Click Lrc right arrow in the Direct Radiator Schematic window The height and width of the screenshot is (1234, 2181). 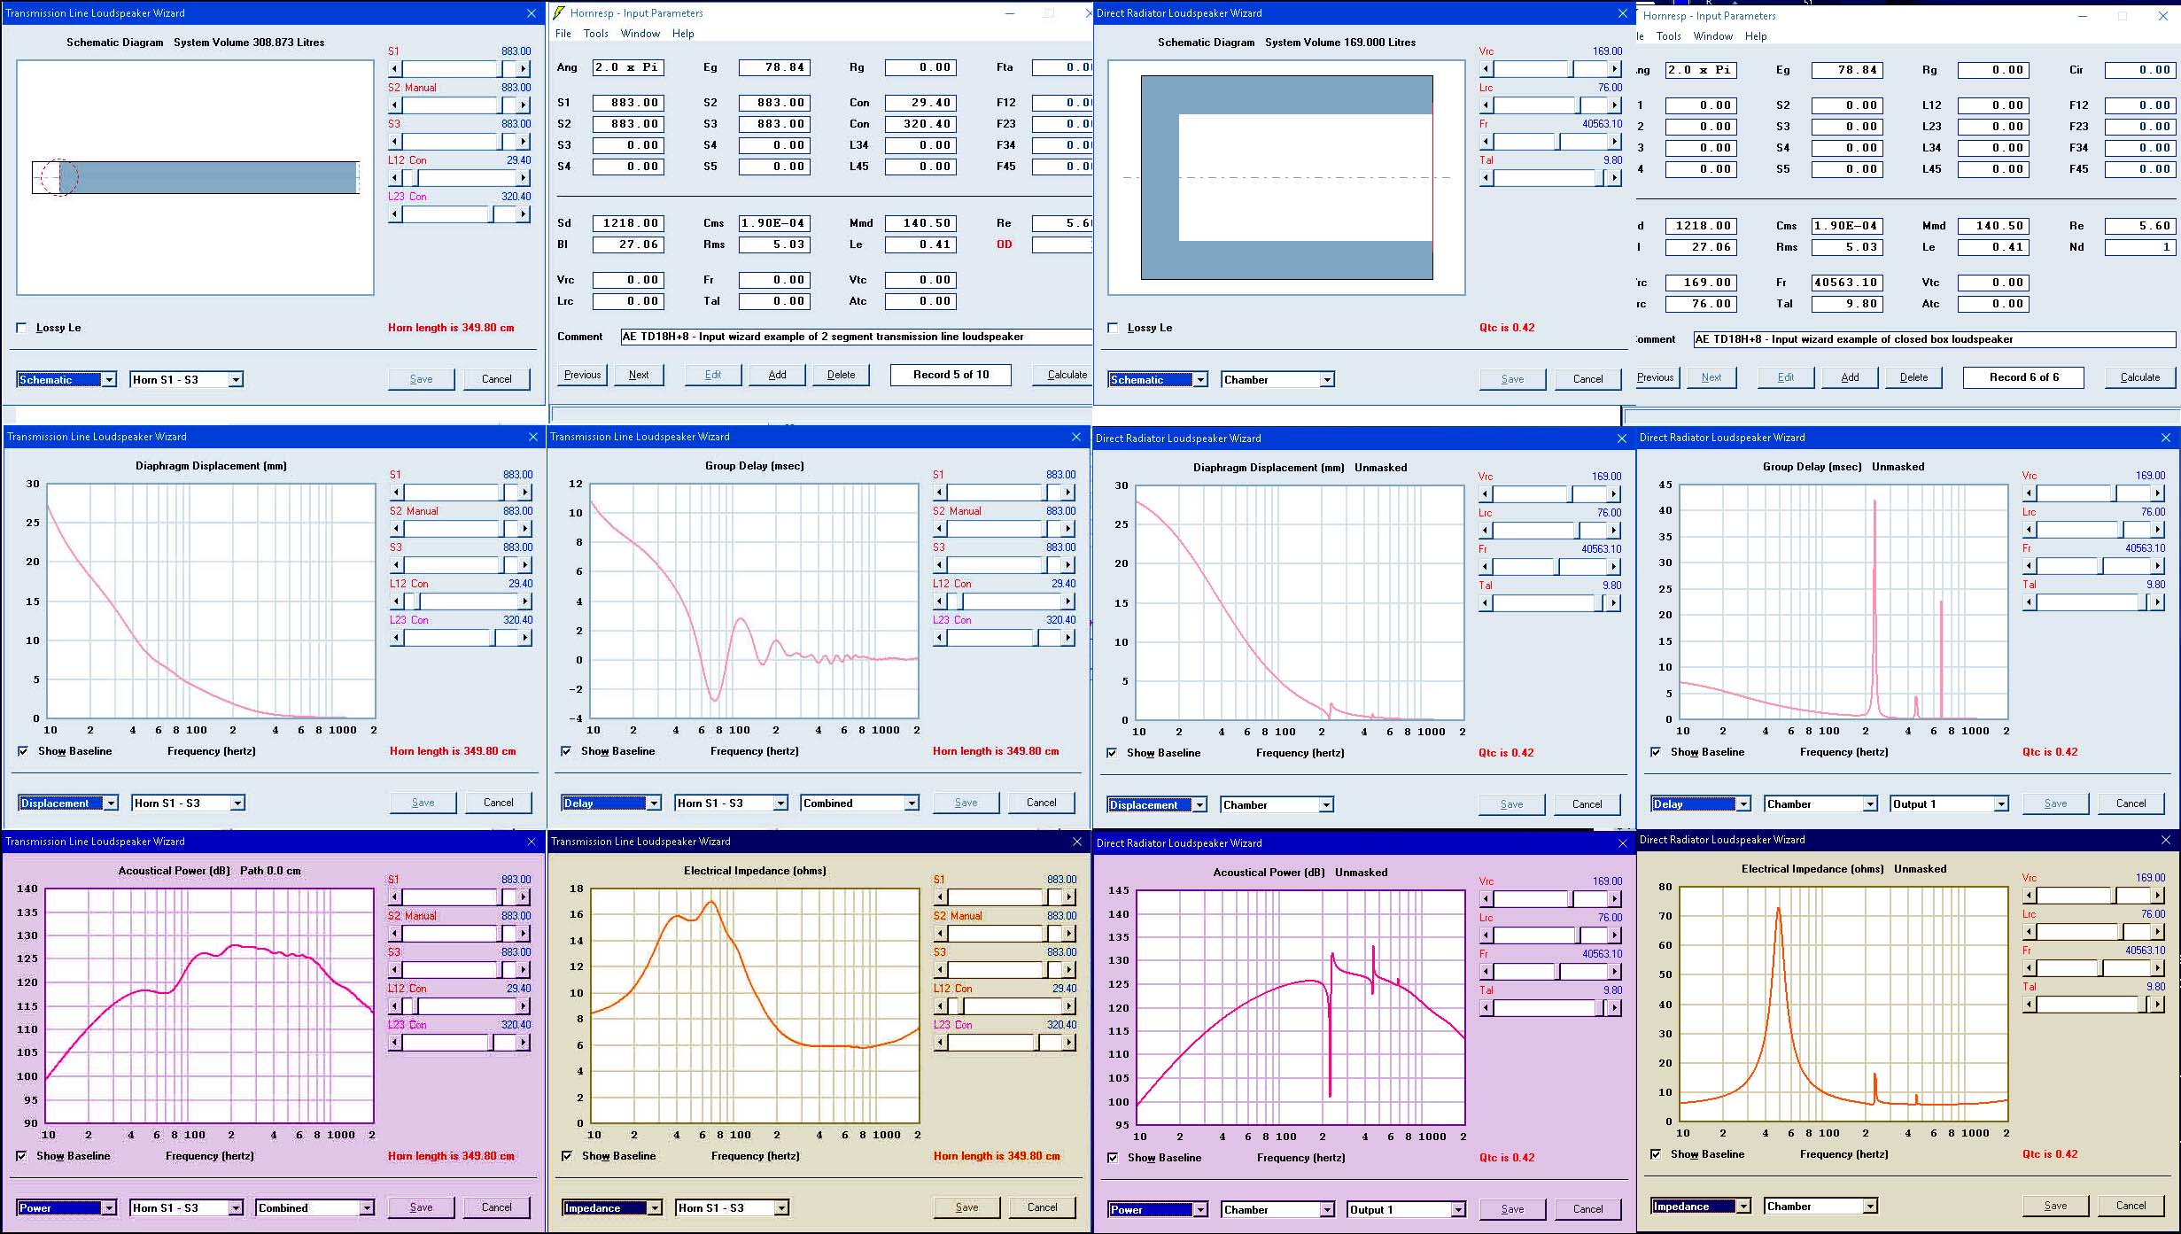tap(1615, 105)
